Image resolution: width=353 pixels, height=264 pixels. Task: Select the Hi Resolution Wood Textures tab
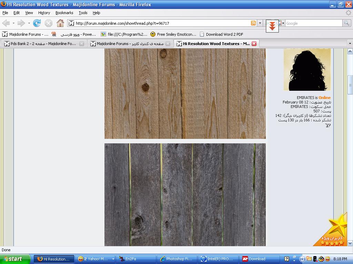coord(216,44)
